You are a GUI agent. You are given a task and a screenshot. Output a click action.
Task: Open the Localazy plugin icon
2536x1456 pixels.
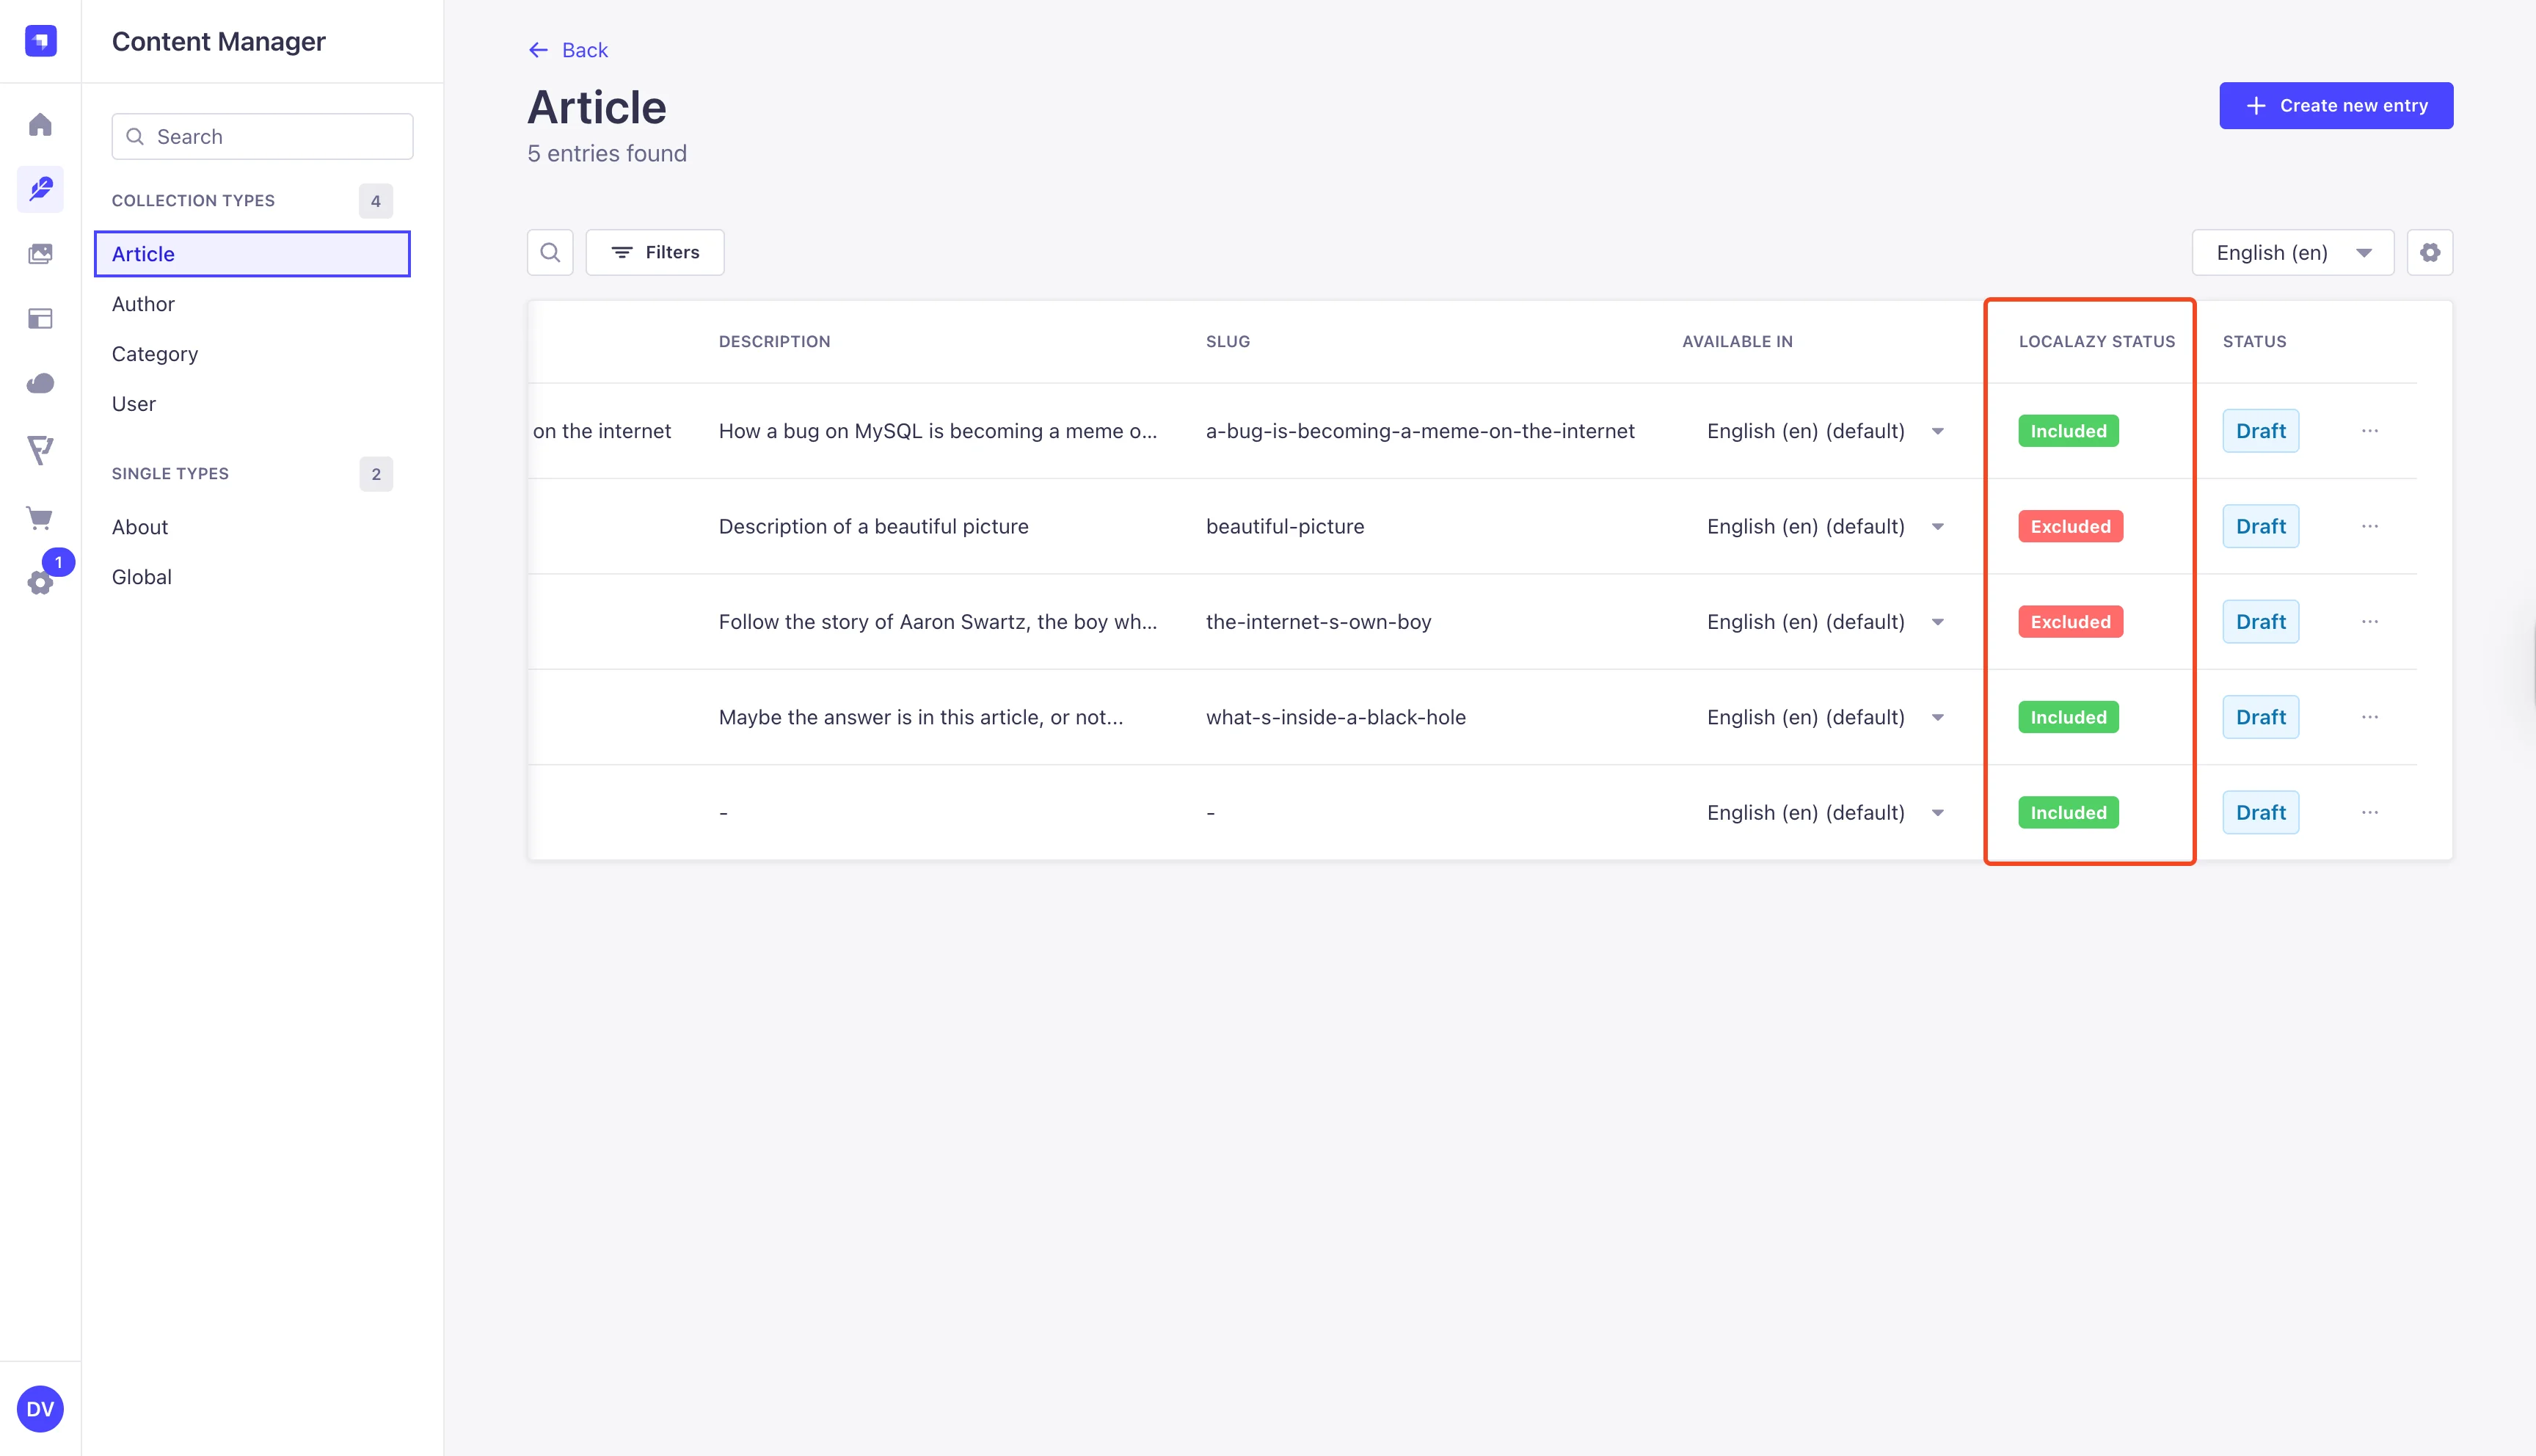(x=40, y=450)
